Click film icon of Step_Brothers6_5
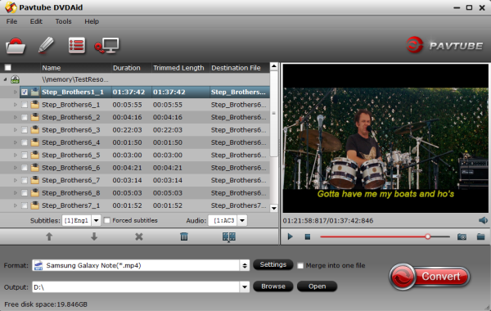Image resolution: width=491 pixels, height=311 pixels. [x=35, y=155]
